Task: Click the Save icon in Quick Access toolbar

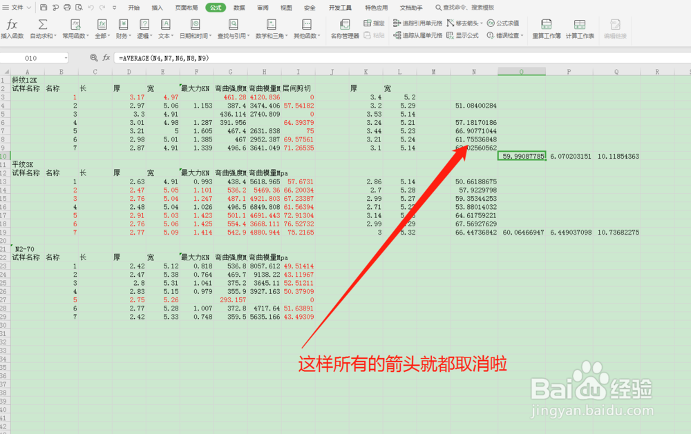Action: coord(43,6)
